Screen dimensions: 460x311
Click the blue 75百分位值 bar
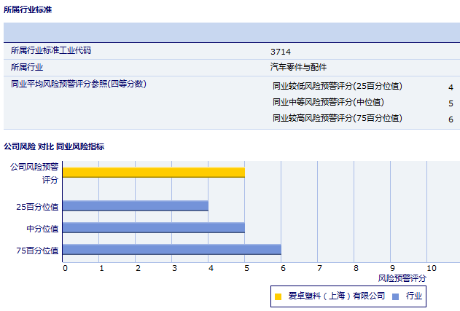[171, 250]
